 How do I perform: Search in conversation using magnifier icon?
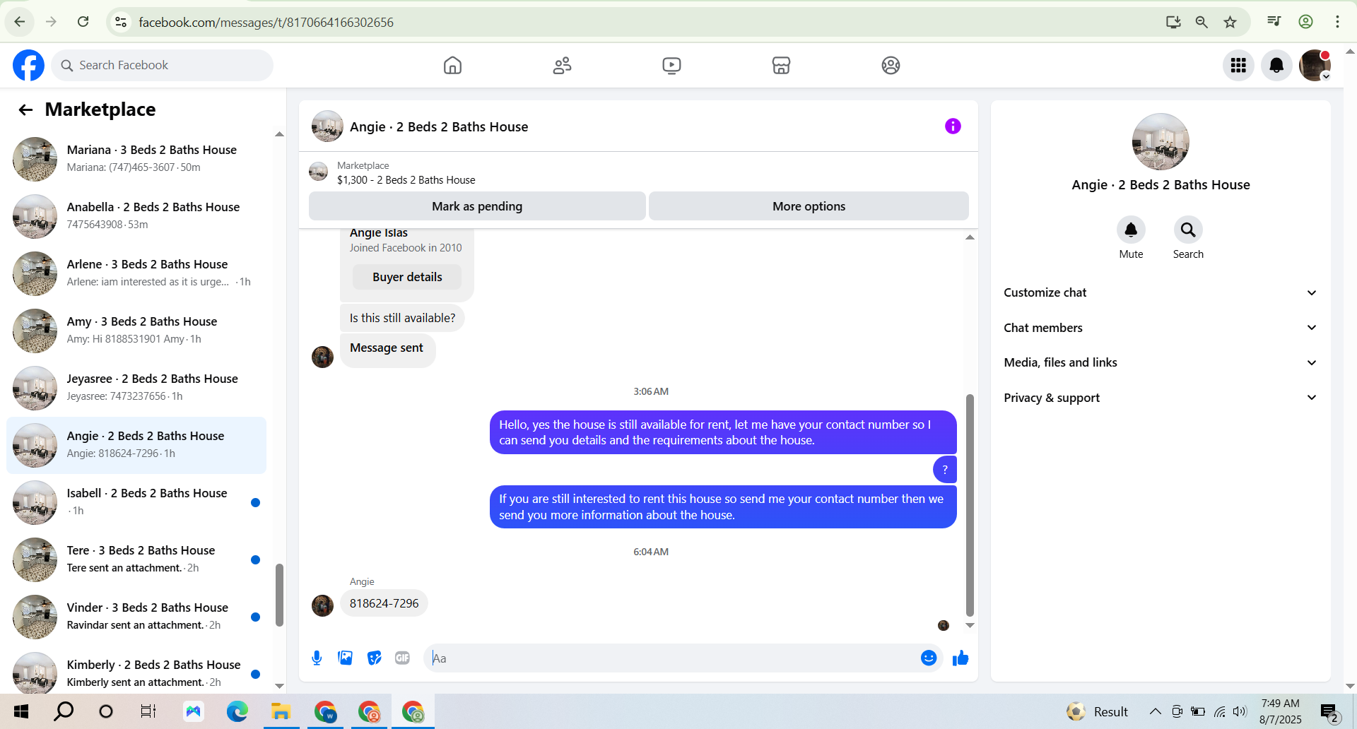pos(1188,230)
